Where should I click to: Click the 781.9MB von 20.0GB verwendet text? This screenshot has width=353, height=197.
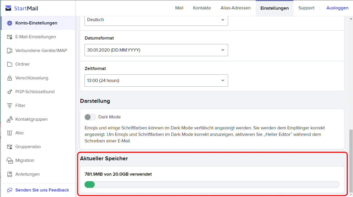[118, 174]
